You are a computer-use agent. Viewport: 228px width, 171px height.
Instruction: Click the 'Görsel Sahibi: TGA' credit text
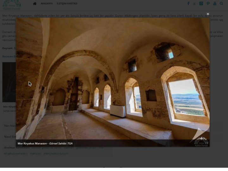tap(61, 143)
